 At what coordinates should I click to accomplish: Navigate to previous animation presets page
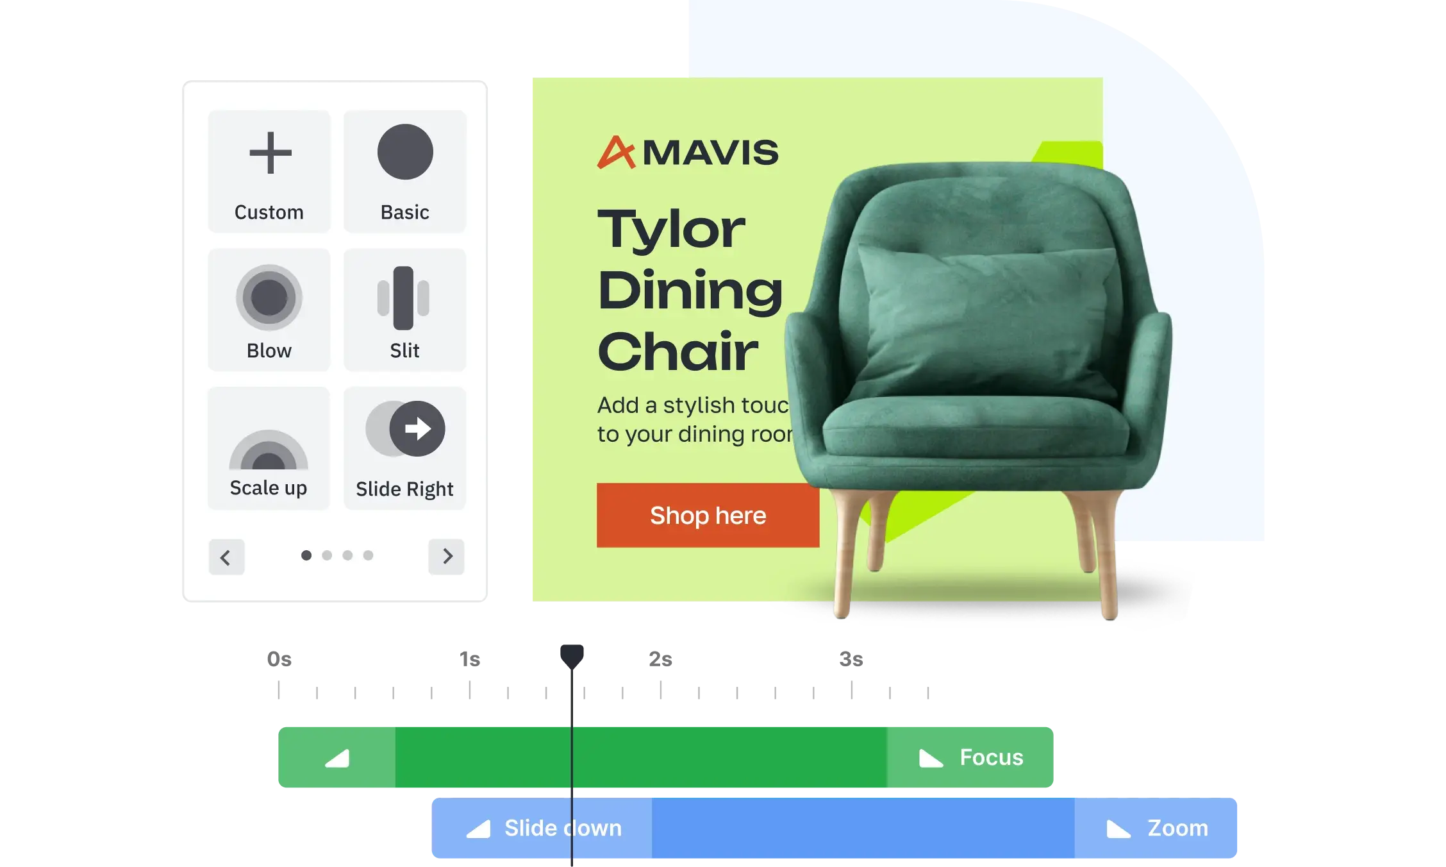(227, 557)
